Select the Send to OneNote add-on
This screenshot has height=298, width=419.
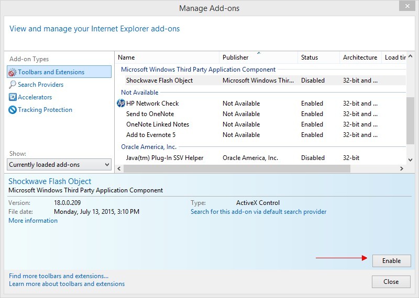150,114
